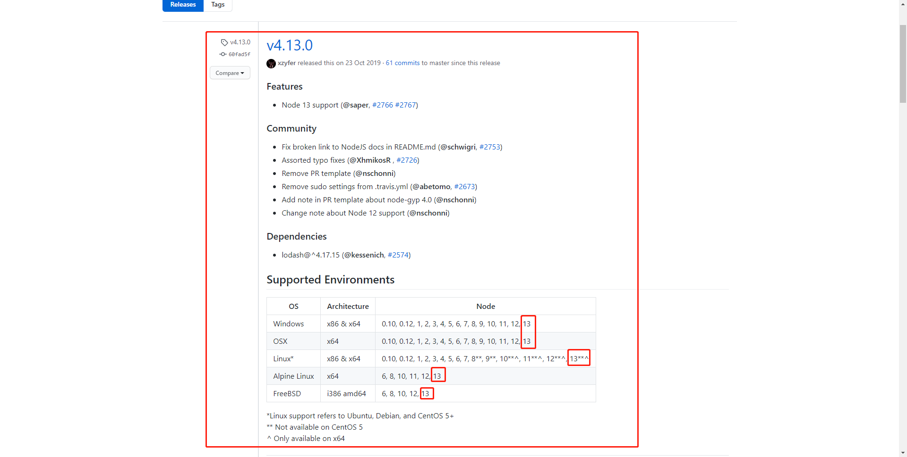Open @nschonni mention in Remove PR template line

tap(374, 174)
